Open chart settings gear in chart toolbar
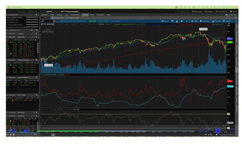Viewport: 242px width, 144px height. click(x=182, y=21)
